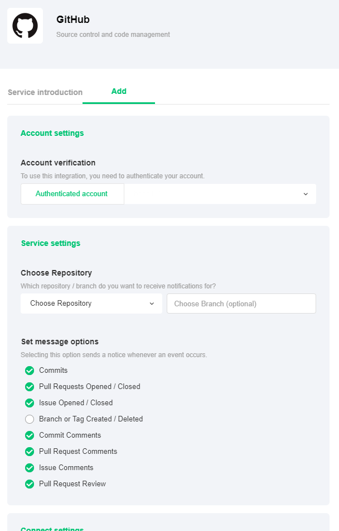
Task: Click the account selector chevron arrow
Action: point(306,194)
